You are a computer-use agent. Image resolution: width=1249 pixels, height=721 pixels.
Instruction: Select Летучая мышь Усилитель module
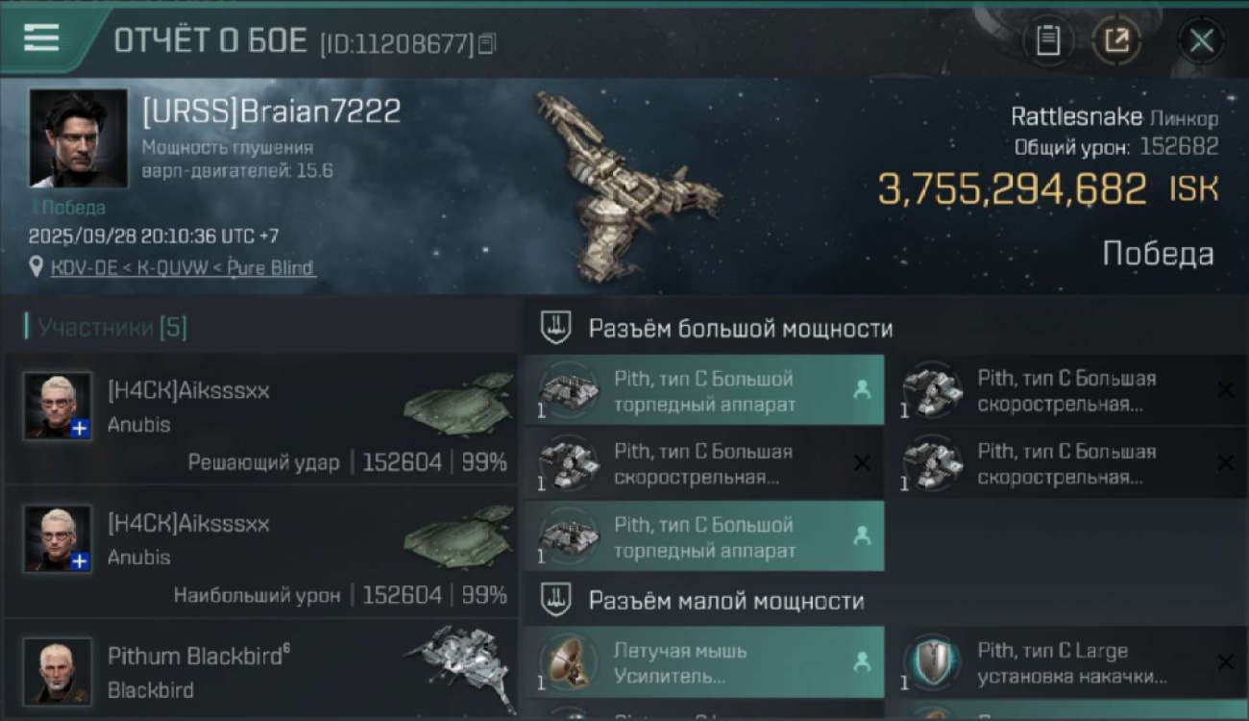coord(704,663)
